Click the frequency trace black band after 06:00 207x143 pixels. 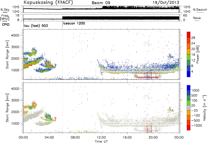pyautogui.click(x=121, y=18)
